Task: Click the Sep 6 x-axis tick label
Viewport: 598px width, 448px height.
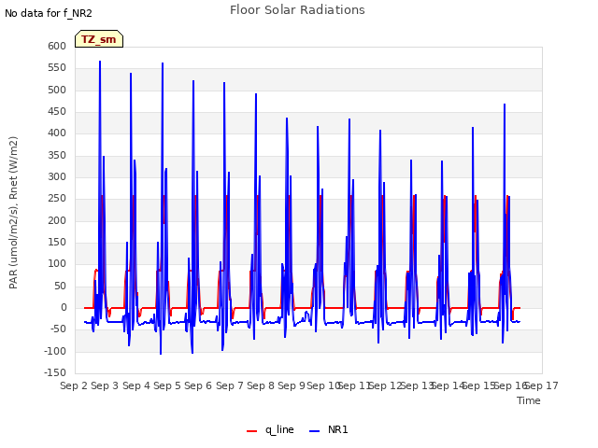Action: (198, 385)
